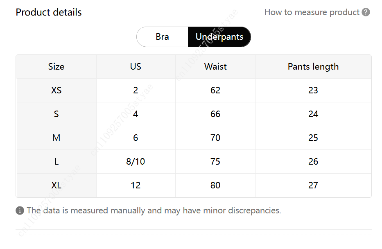The width and height of the screenshot is (382, 249).
Task: Select the XS size row label
Action: [x=56, y=91]
